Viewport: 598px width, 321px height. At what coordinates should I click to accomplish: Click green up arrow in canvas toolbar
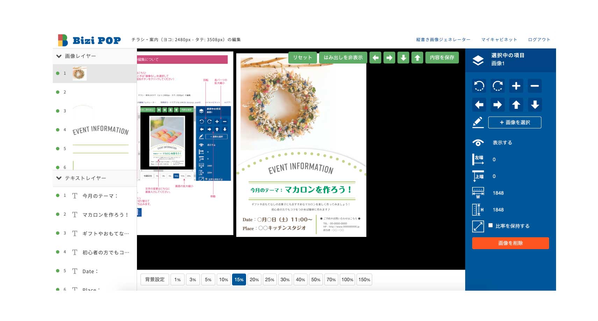pyautogui.click(x=417, y=58)
